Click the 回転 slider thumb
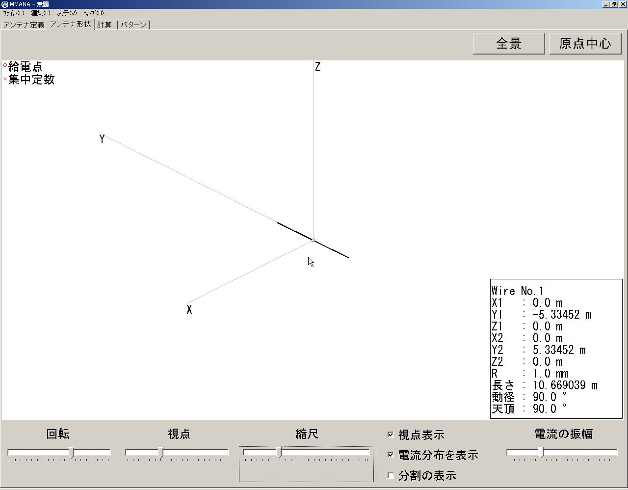This screenshot has width=628, height=490. [x=72, y=453]
